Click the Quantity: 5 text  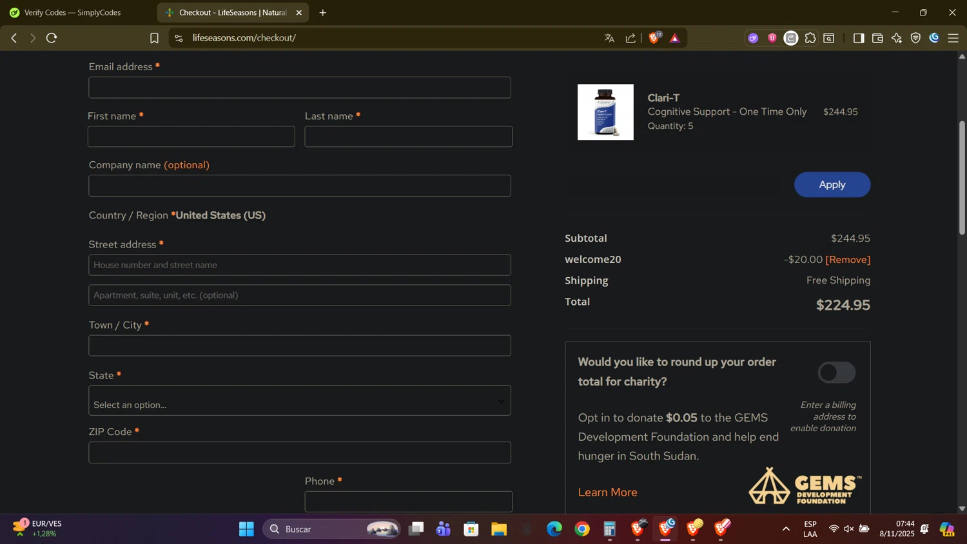670,126
